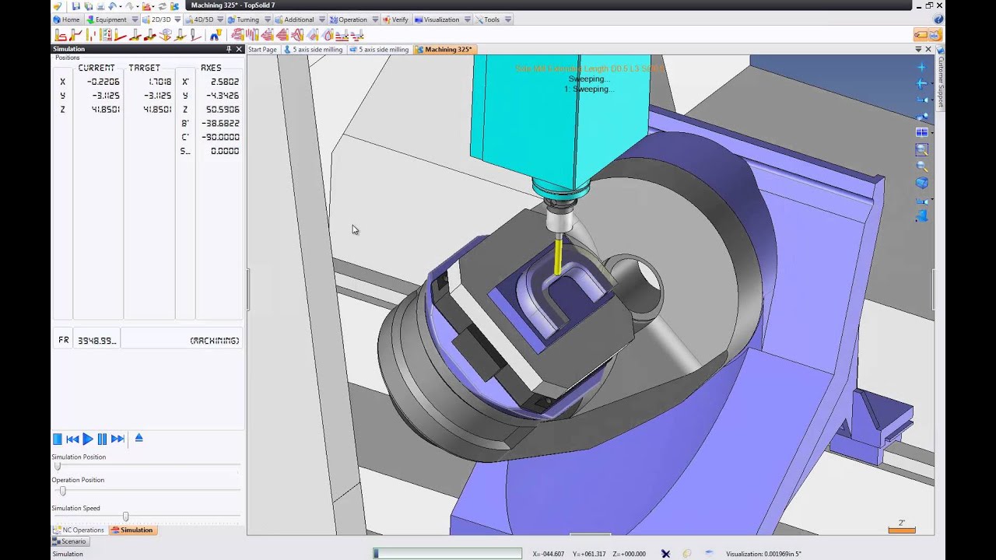
Task: Adjust the Simulation Position slider
Action: click(58, 466)
